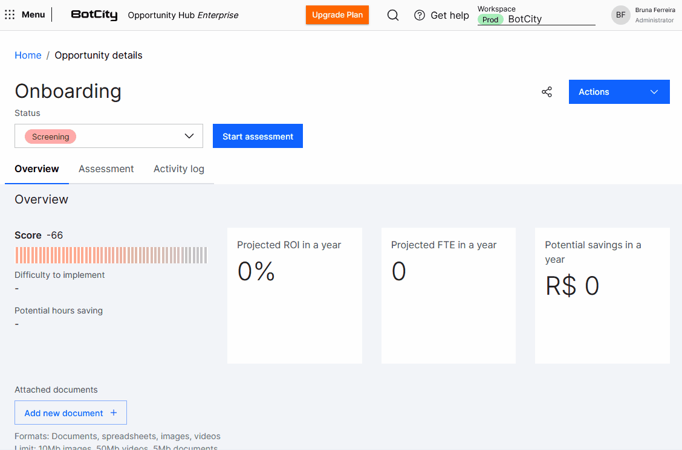682x450 pixels.
Task: Click the Start assessment button
Action: [258, 137]
